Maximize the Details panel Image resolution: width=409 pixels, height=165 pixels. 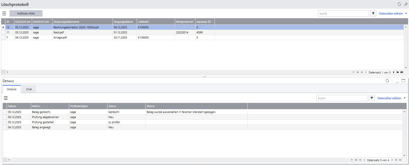click(403, 81)
